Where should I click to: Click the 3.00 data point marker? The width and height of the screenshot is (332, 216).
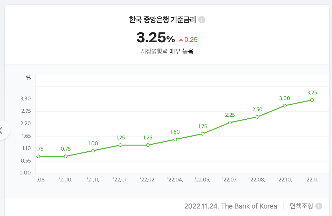tap(285, 106)
